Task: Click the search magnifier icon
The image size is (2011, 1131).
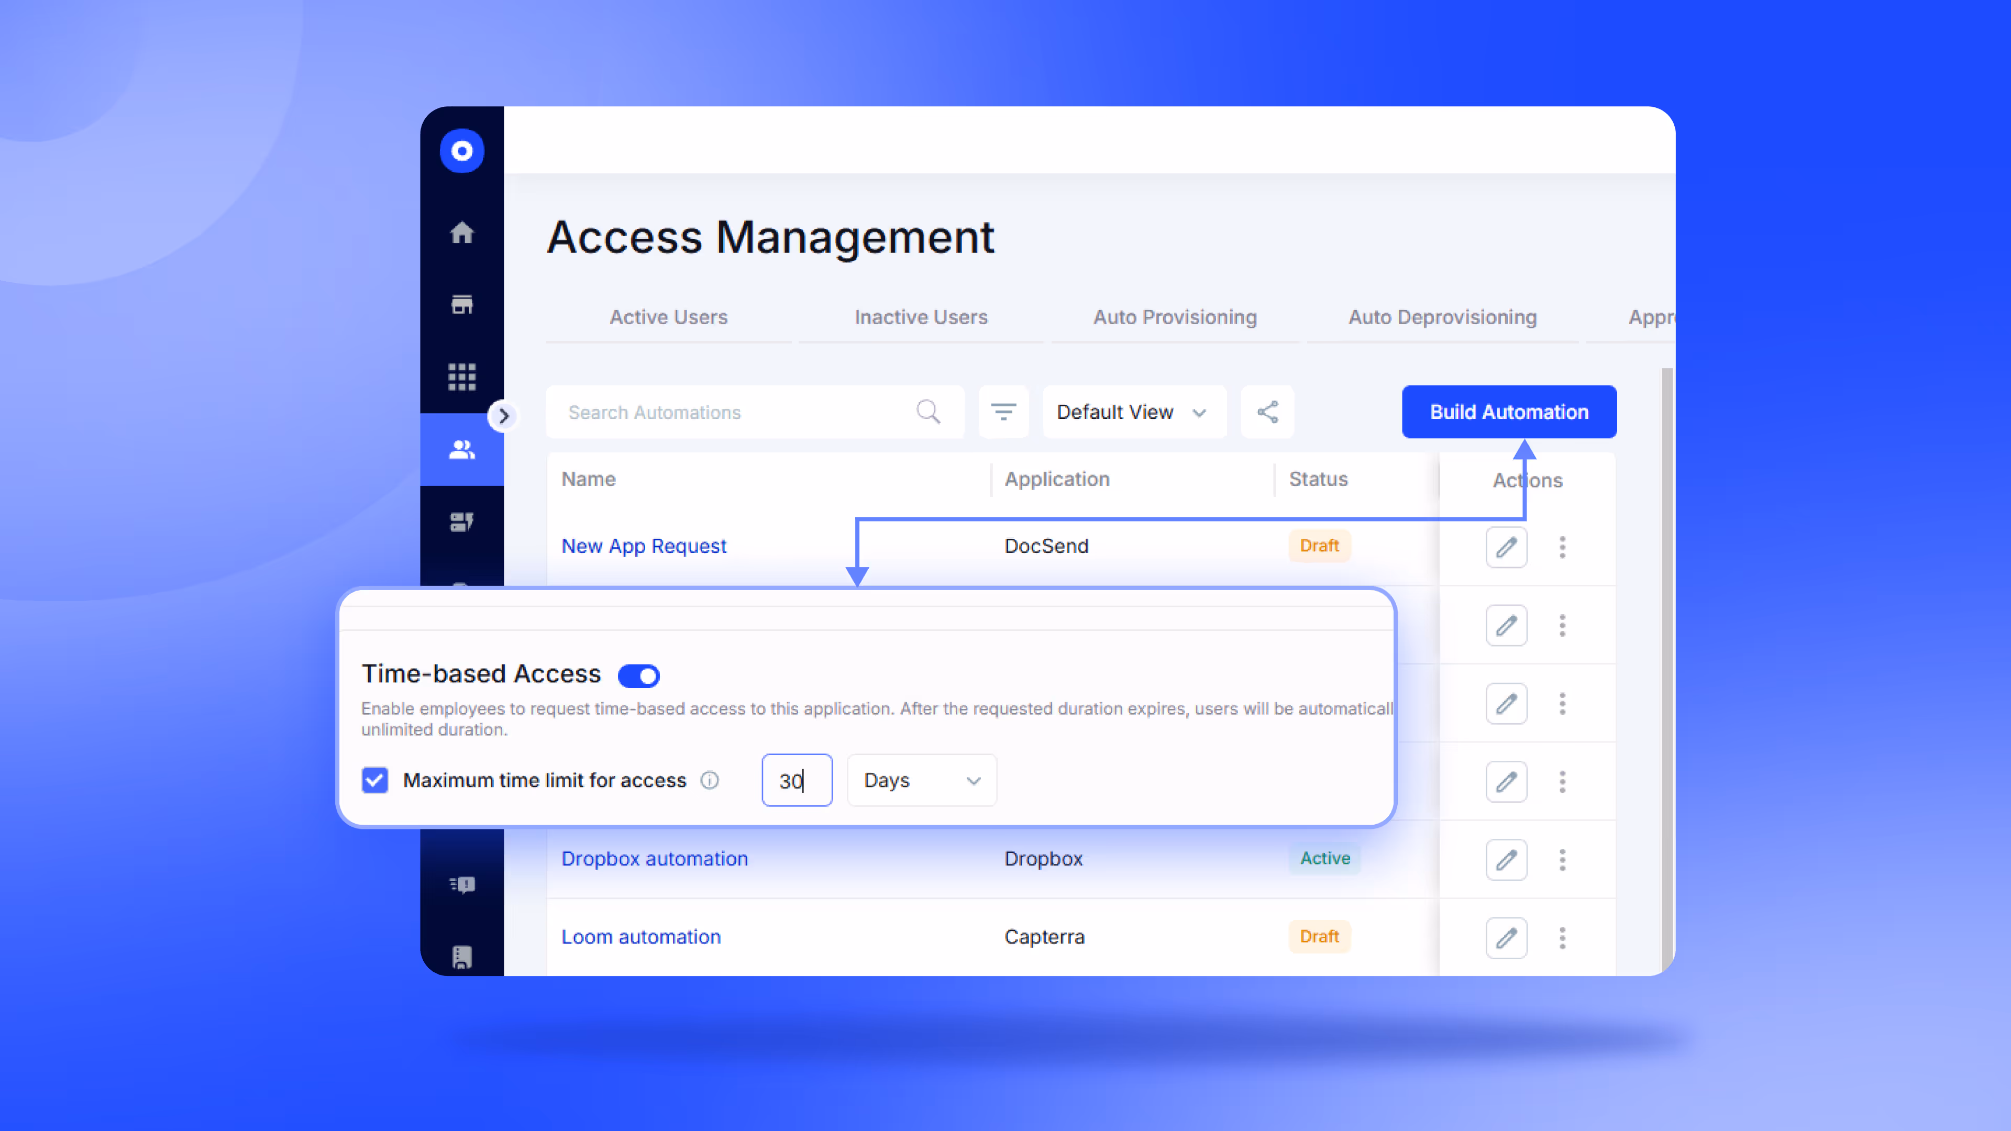Action: point(928,412)
